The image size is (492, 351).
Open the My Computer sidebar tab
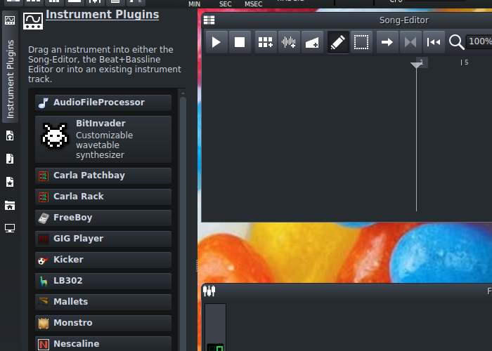(x=10, y=228)
